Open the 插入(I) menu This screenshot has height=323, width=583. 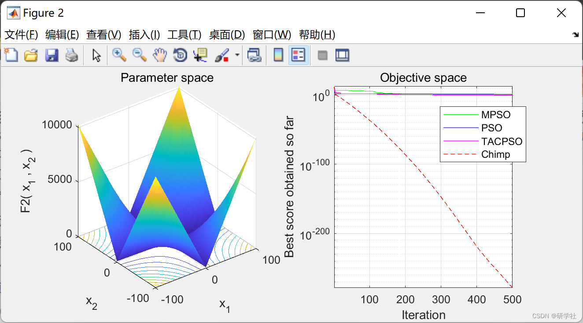(144, 35)
